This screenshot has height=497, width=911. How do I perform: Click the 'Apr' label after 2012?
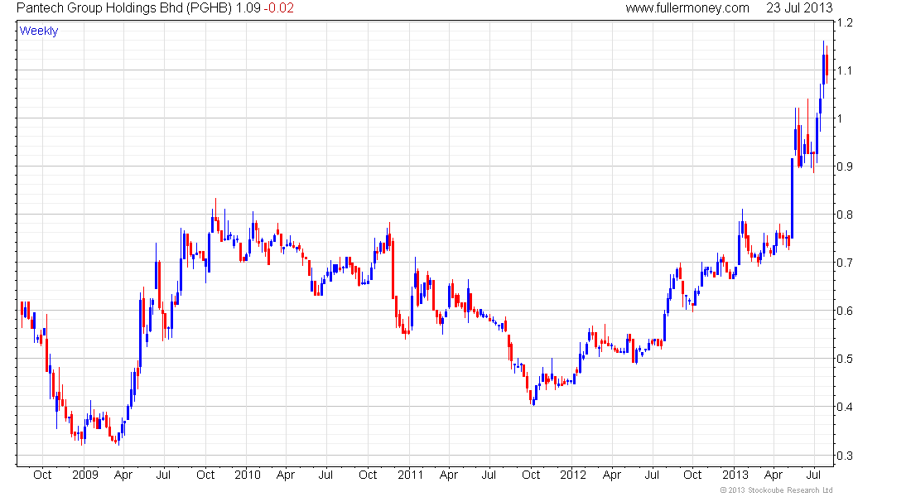coord(612,475)
